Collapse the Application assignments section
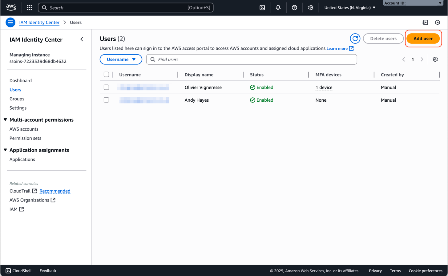This screenshot has width=448, height=276. coord(5,150)
